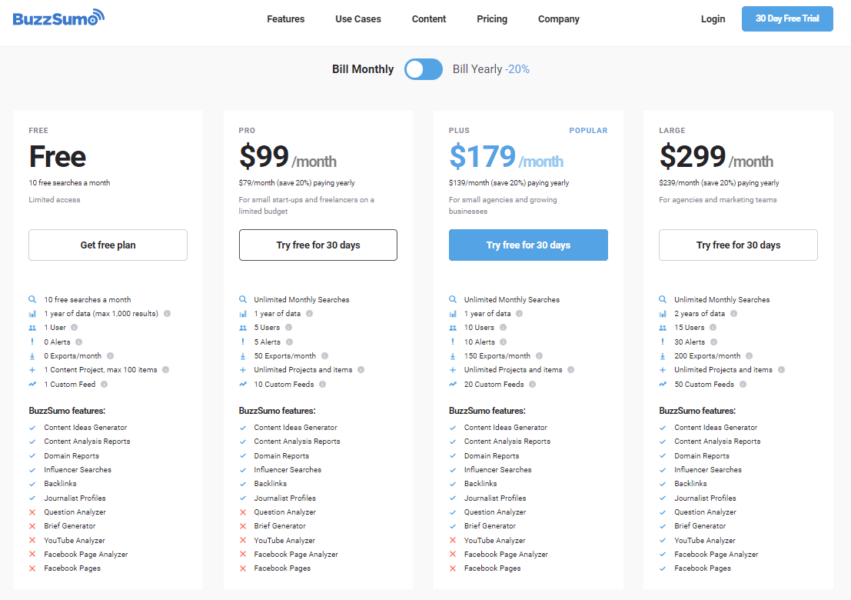Open the Company menu

pos(558,19)
